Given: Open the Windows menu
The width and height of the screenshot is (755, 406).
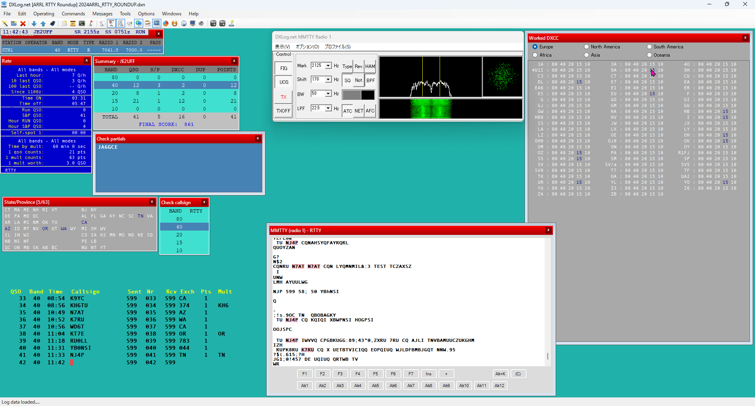Looking at the screenshot, I should [x=171, y=14].
